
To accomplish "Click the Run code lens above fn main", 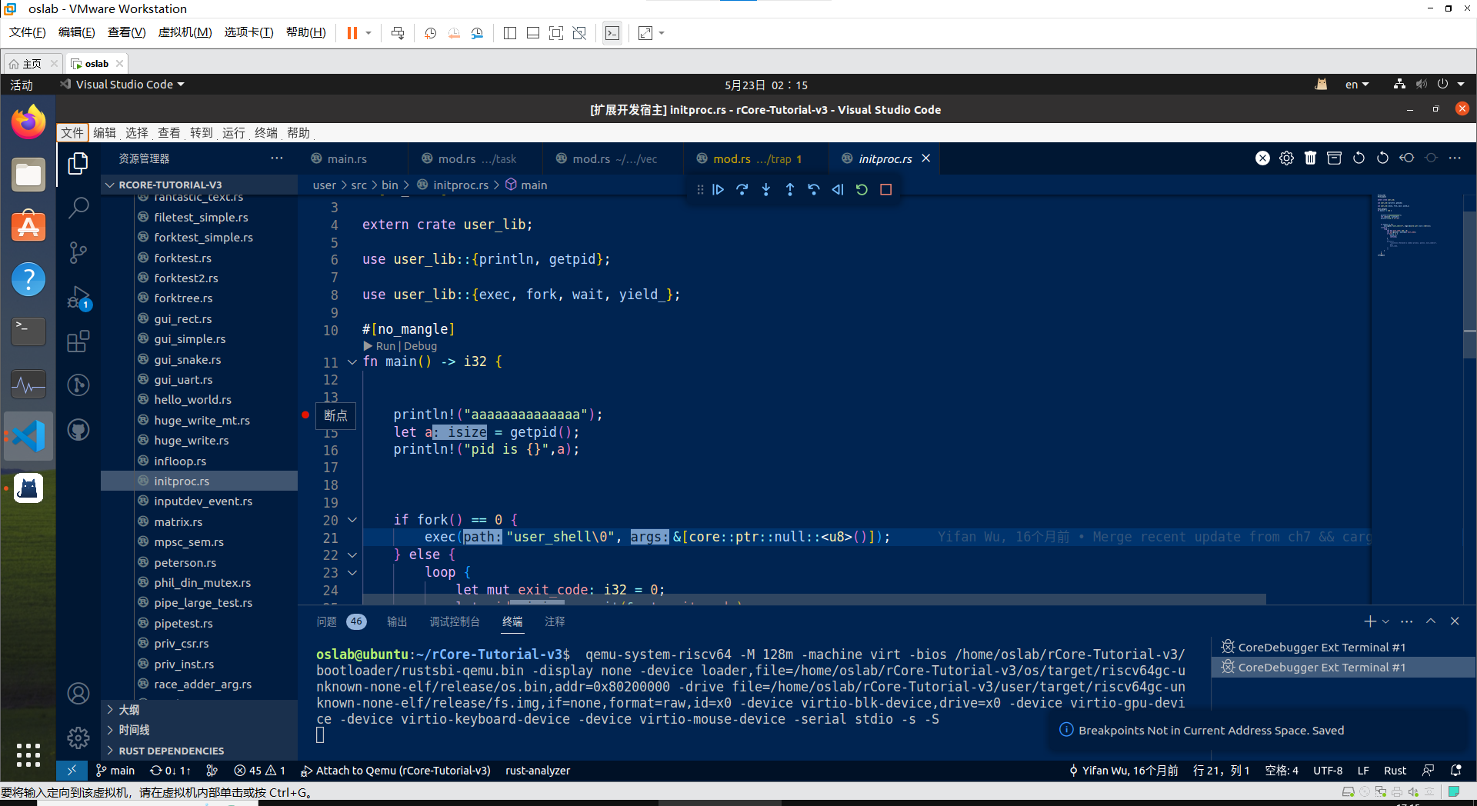I will click(x=385, y=346).
